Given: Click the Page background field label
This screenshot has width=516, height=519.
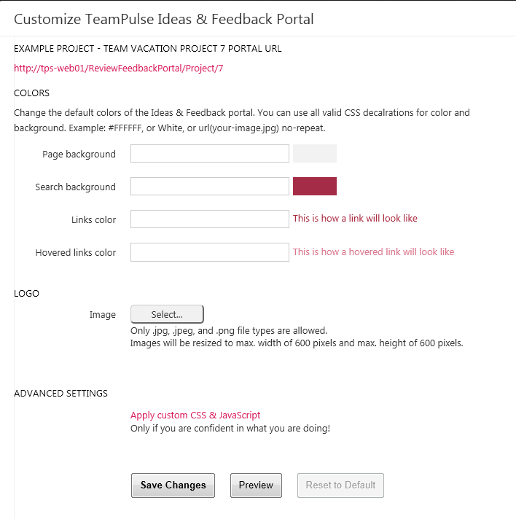Looking at the screenshot, I should tap(79, 155).
